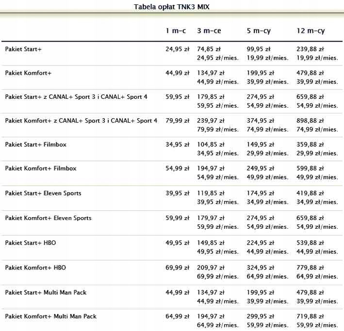Screen dimensions: 344x331
Task: Select the '1 m-c' column header
Action: (176, 31)
